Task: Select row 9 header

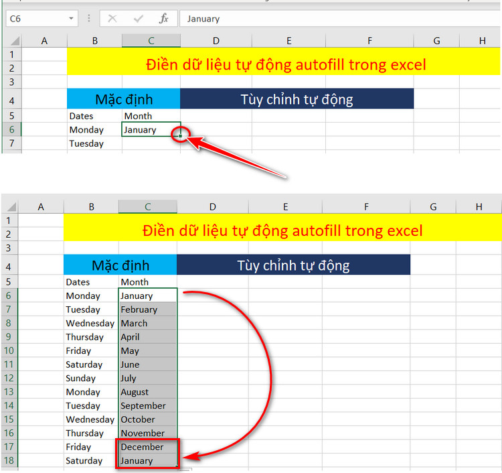Action: coord(9,336)
